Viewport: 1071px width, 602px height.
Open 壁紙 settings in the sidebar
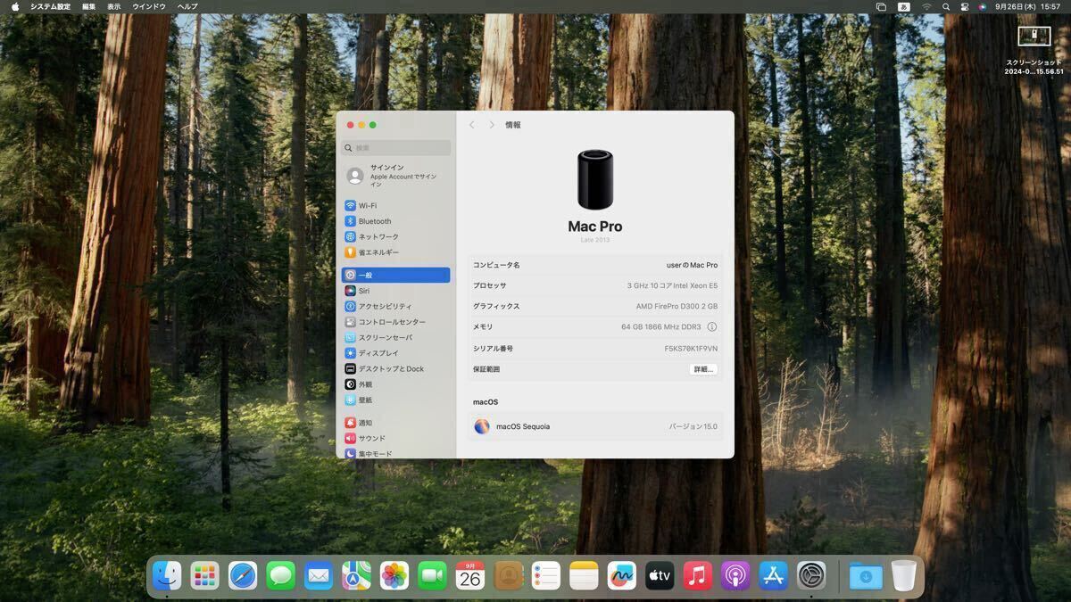click(x=395, y=400)
